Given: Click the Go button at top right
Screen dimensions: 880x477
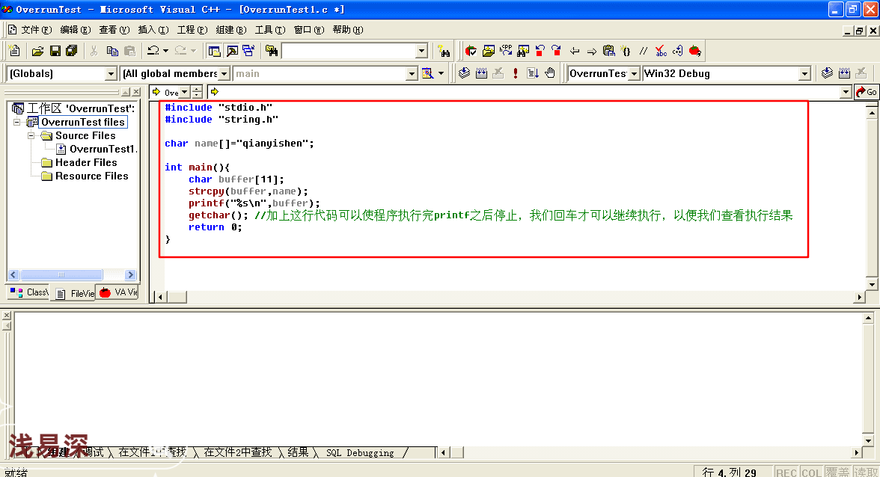Looking at the screenshot, I should tap(867, 92).
